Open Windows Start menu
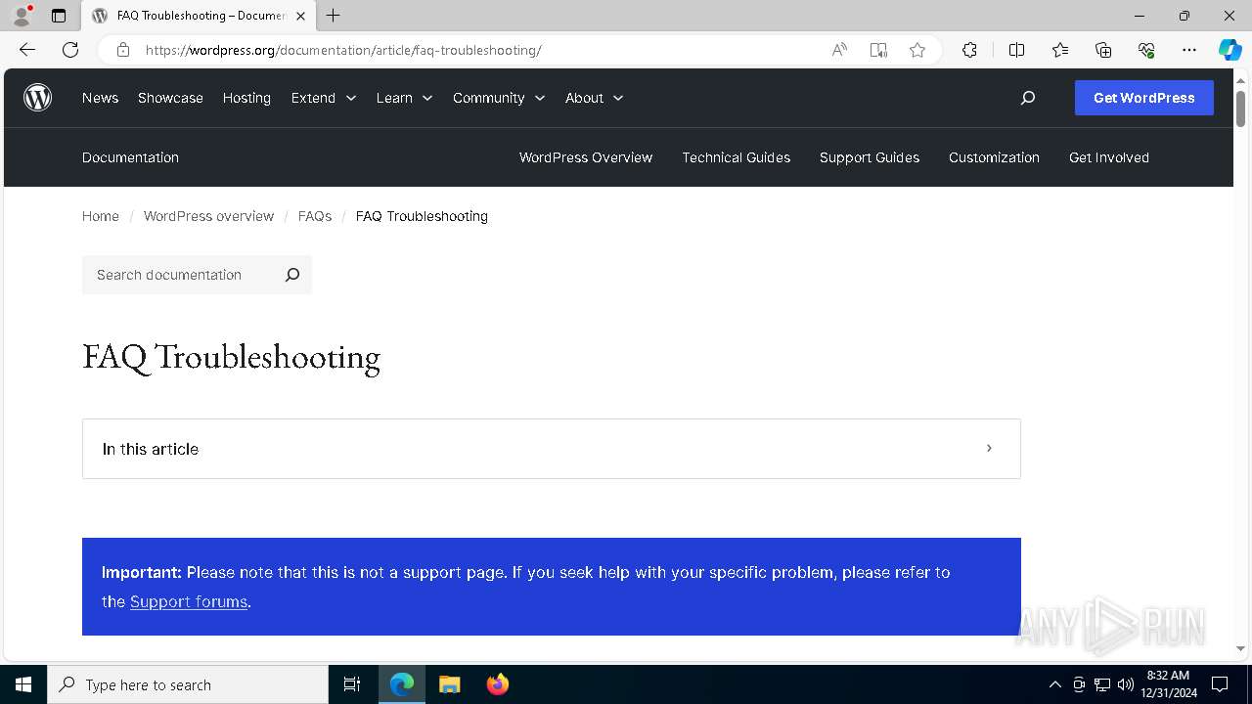The image size is (1252, 704). tap(23, 684)
